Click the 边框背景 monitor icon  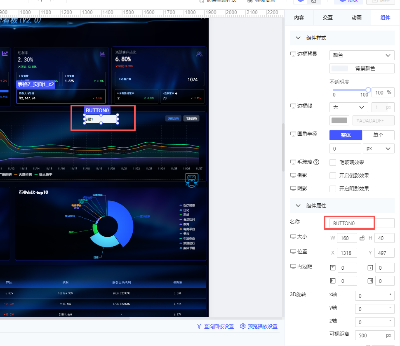[293, 54]
